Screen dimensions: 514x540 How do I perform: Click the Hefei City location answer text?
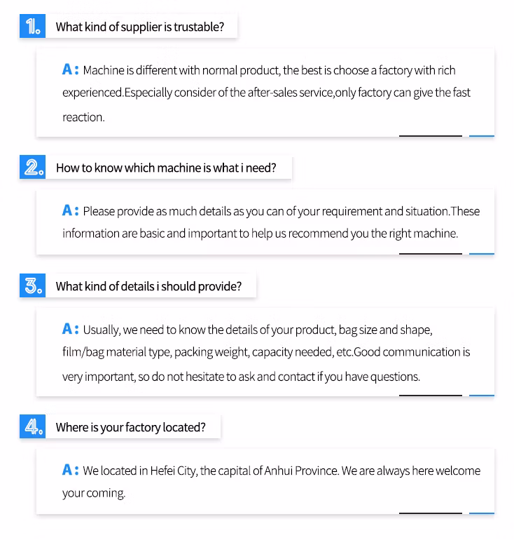(x=271, y=482)
